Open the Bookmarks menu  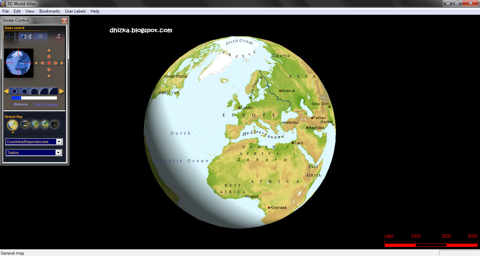point(50,11)
